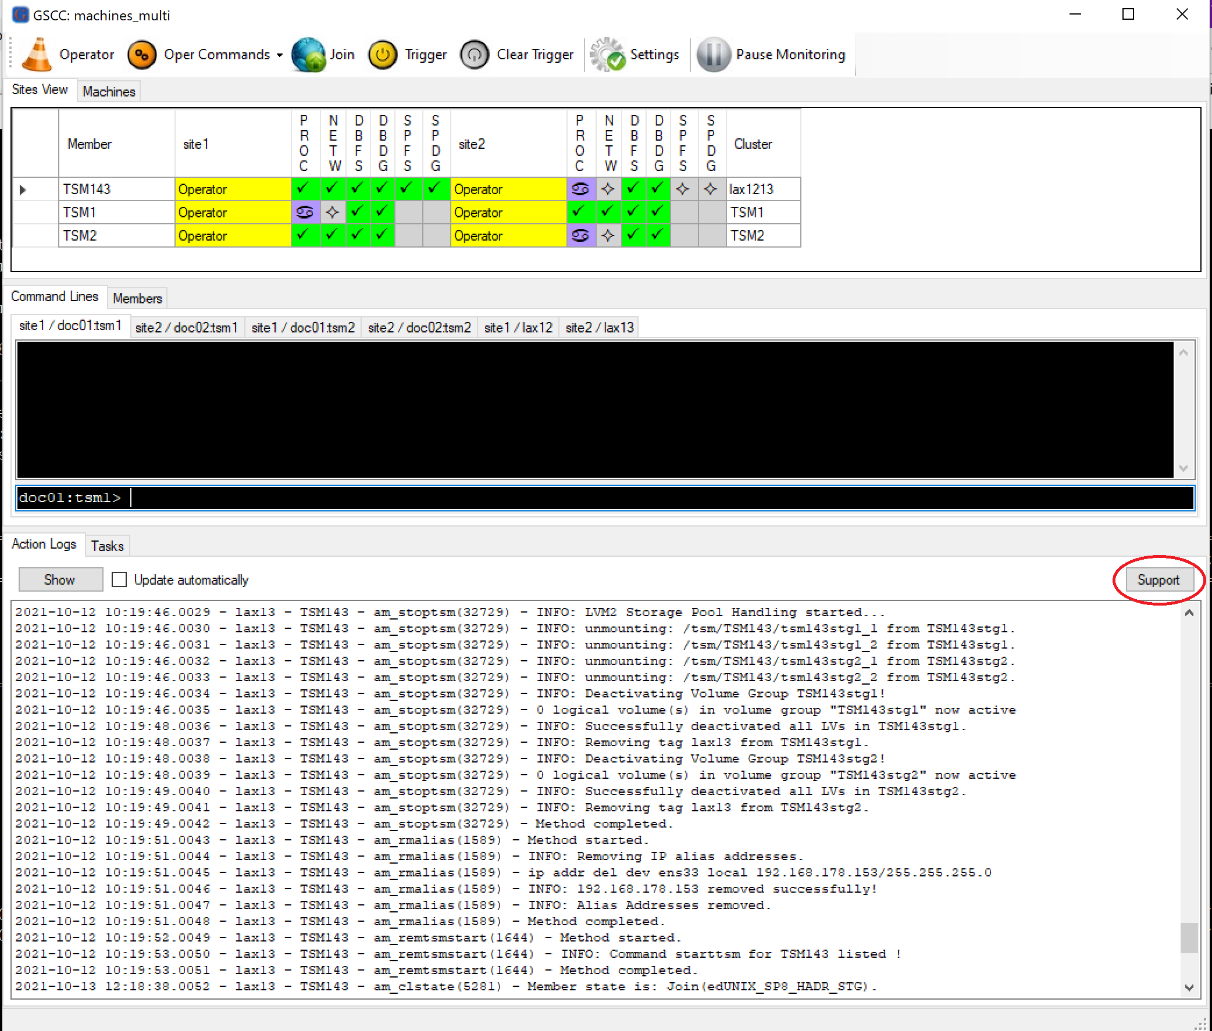Viewport: 1212px width, 1031px height.
Task: Click TSM143 site2 DBFS green checkmark
Action: (633, 189)
